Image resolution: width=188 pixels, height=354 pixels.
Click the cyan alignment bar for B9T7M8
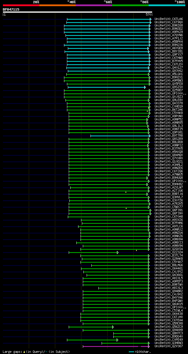[x=120, y=136]
